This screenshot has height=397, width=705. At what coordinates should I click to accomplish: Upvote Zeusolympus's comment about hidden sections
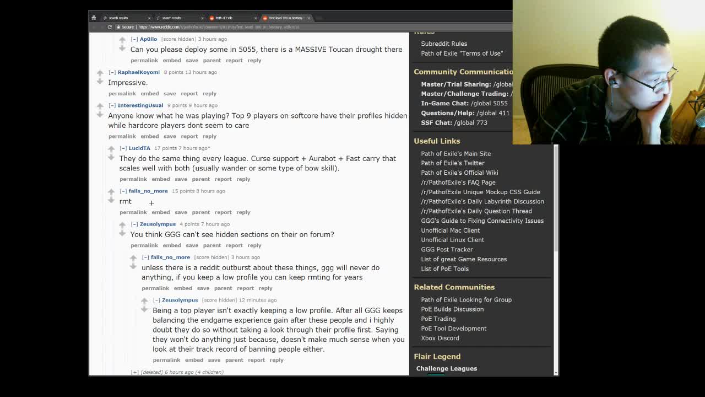[122, 225]
